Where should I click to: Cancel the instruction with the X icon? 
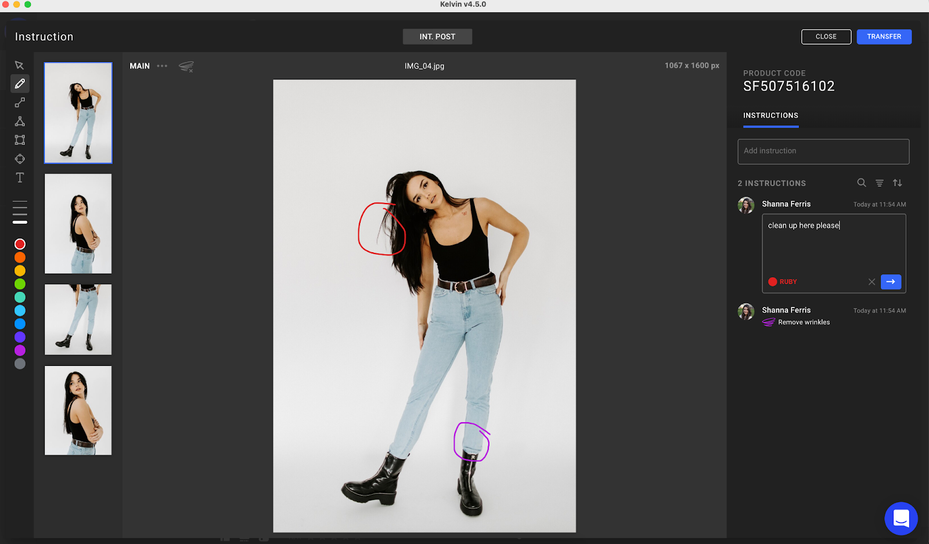872,282
